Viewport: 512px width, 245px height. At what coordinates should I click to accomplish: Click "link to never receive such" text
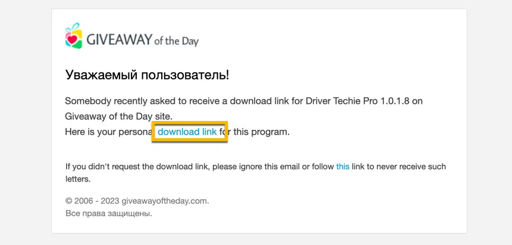(x=398, y=167)
